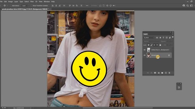195x109 pixels.
Task: Click the 3D orbit camera icon
Action: pos(100,5)
